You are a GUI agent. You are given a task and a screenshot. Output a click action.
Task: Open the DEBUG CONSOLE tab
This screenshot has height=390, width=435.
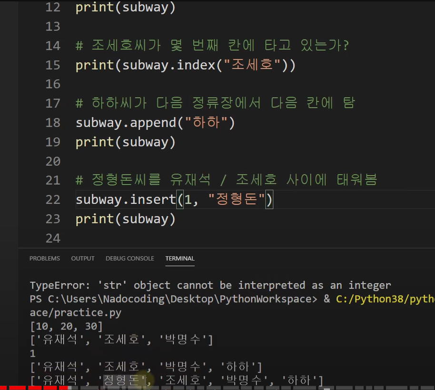[x=130, y=259]
